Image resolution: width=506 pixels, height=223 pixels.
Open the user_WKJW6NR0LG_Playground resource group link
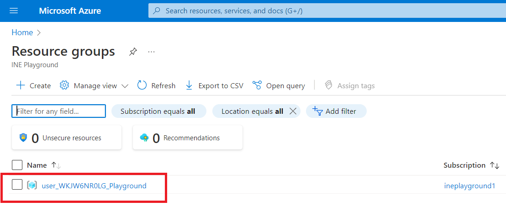click(94, 186)
